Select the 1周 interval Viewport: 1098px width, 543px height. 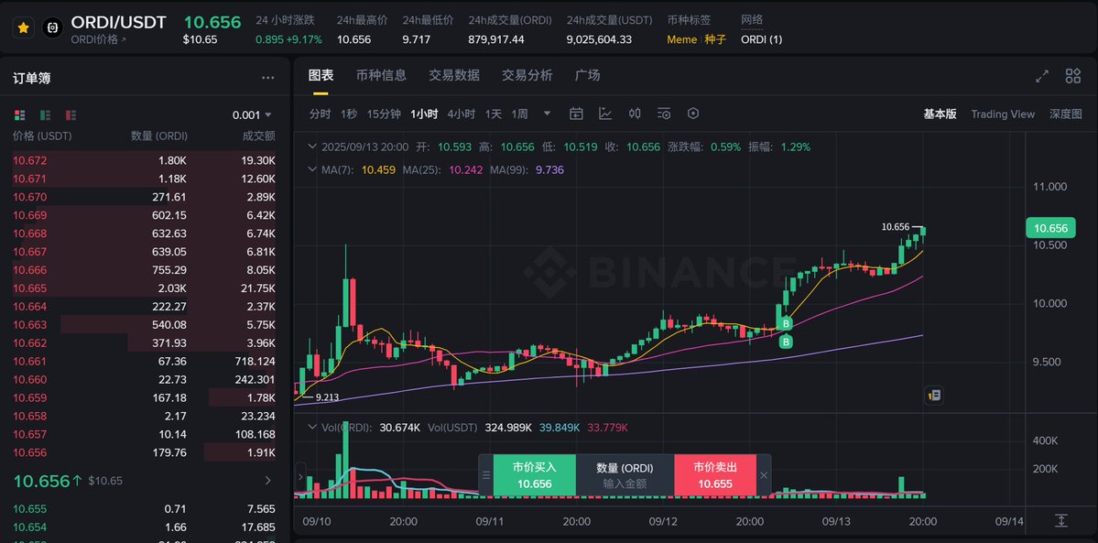click(519, 114)
